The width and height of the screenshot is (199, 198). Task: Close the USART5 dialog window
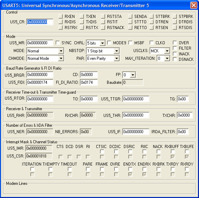pos(194,5)
